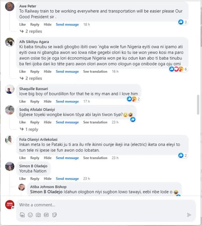
Task: Attach a photo using the camera icon
Action: click(38, 215)
